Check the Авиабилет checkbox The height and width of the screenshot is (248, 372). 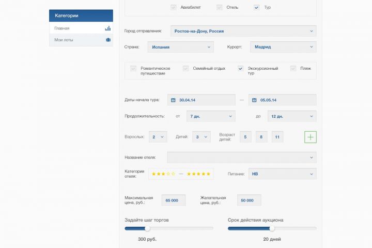(x=174, y=7)
